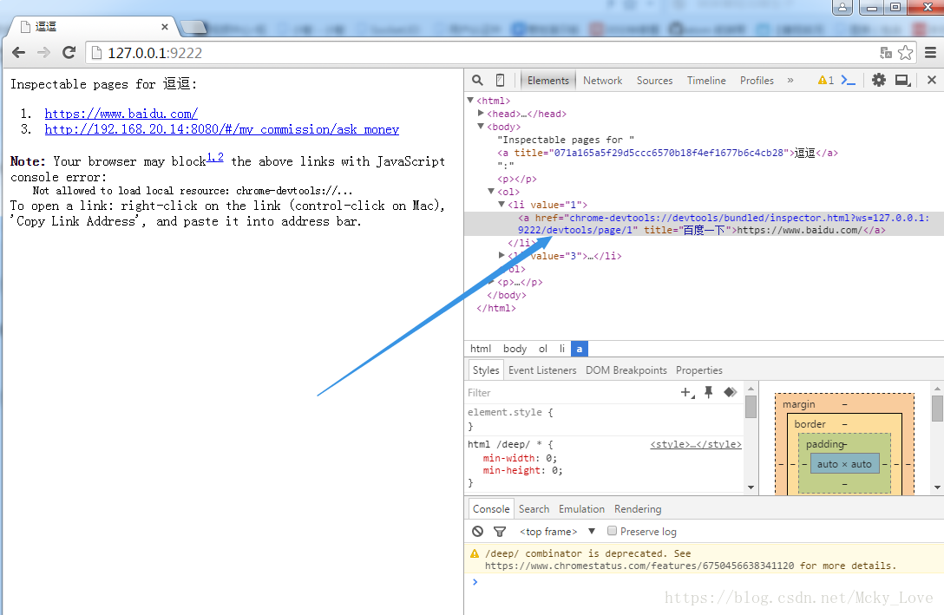944x615 pixels.
Task: Switch to the Network panel
Action: (x=603, y=80)
